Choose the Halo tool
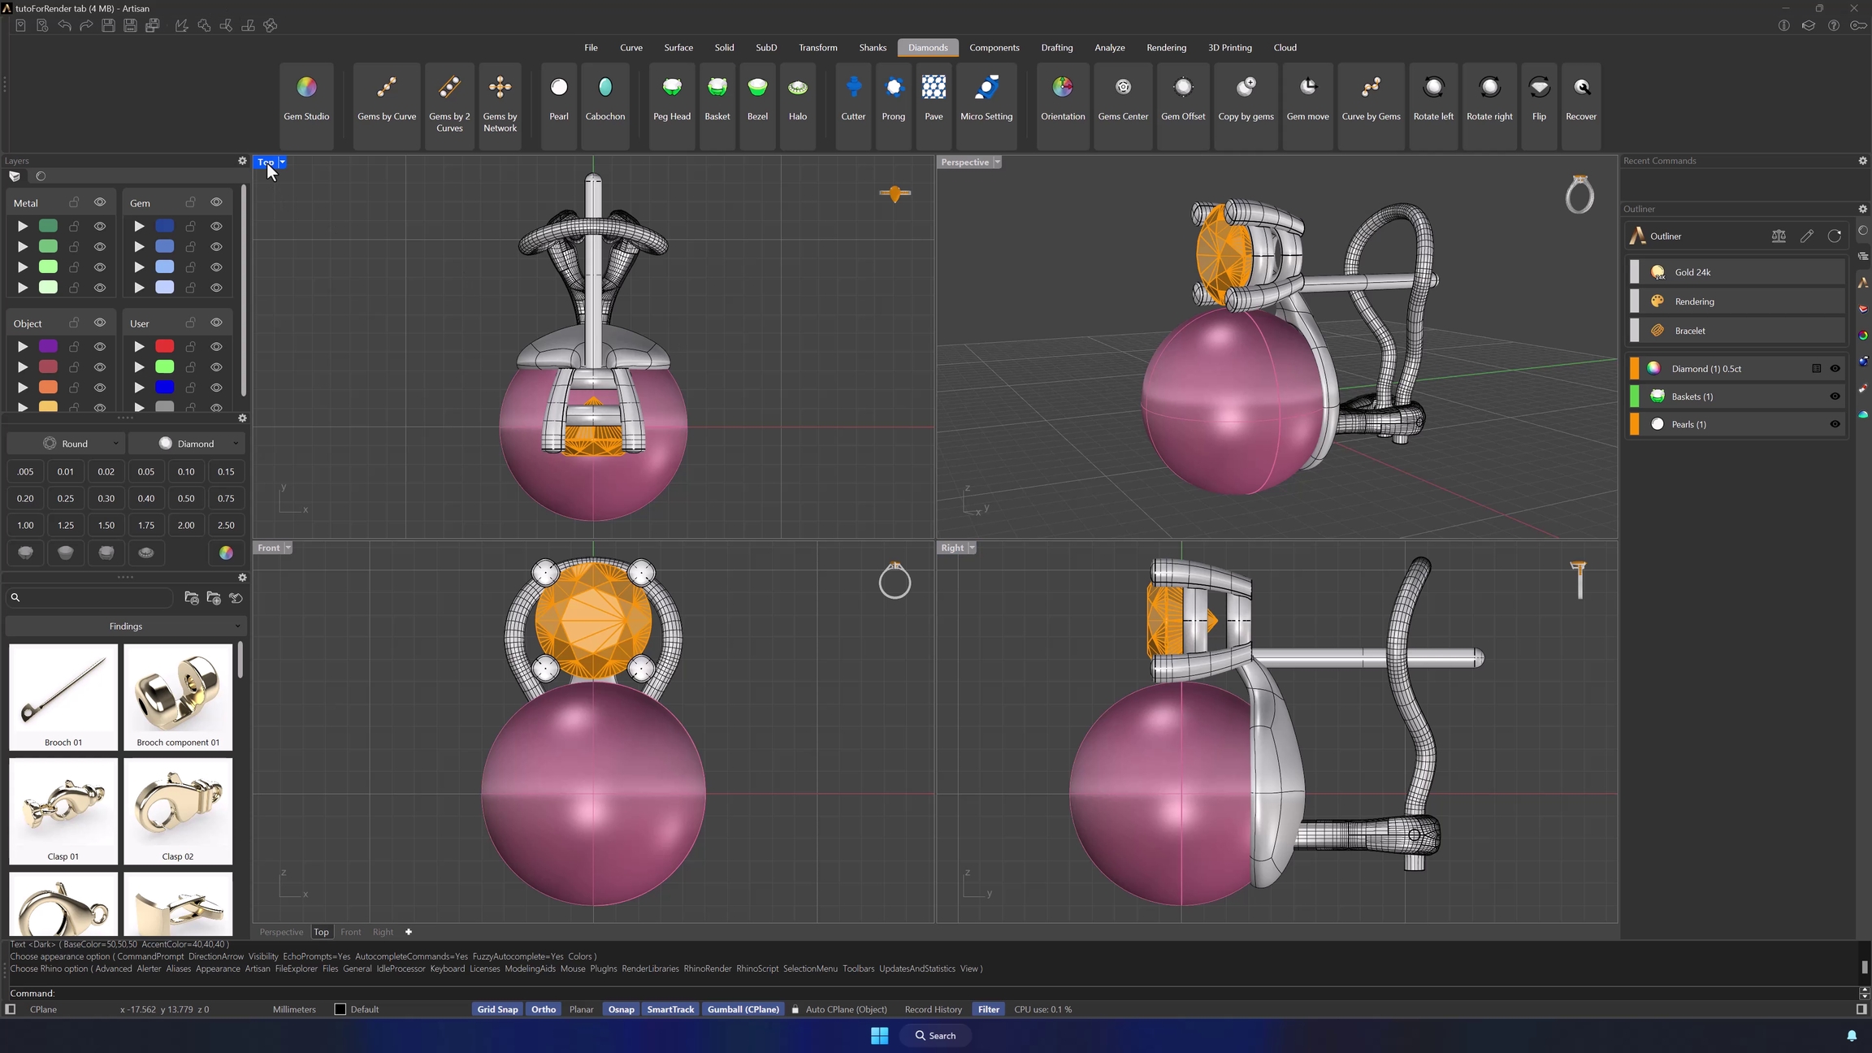Screen dimensions: 1872x1053 point(797,97)
